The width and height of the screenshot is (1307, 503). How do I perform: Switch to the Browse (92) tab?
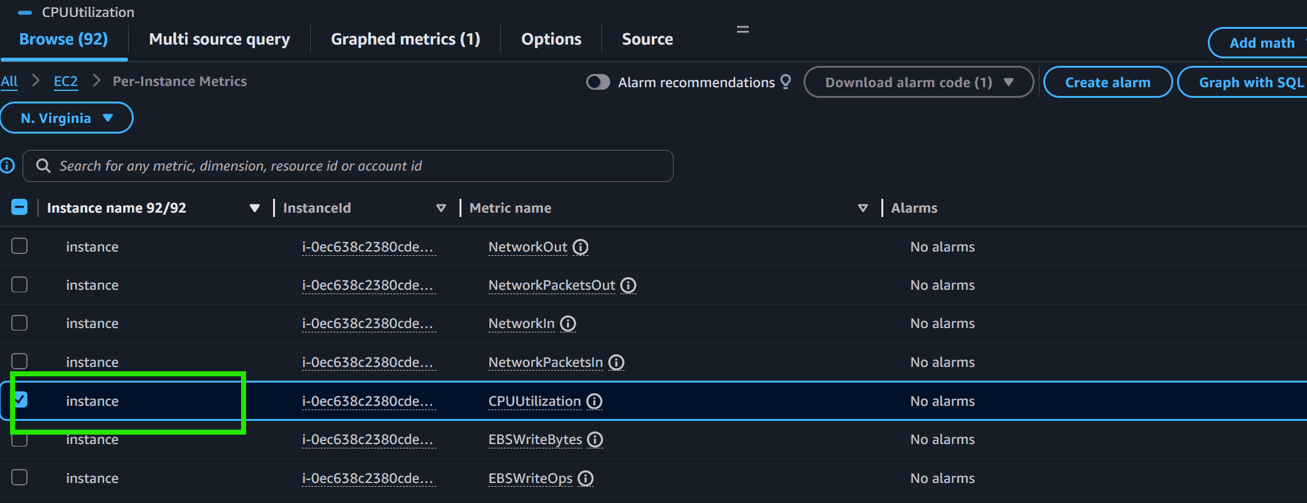63,40
